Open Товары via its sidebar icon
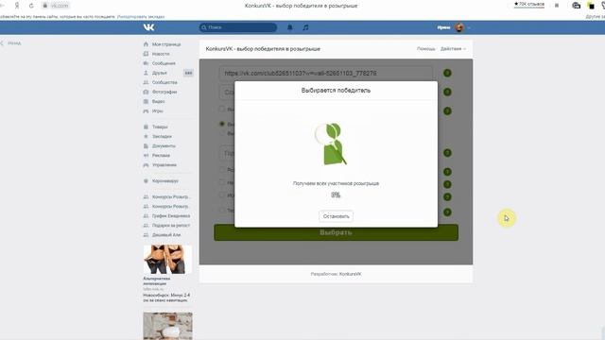605x340 pixels. tap(146, 127)
